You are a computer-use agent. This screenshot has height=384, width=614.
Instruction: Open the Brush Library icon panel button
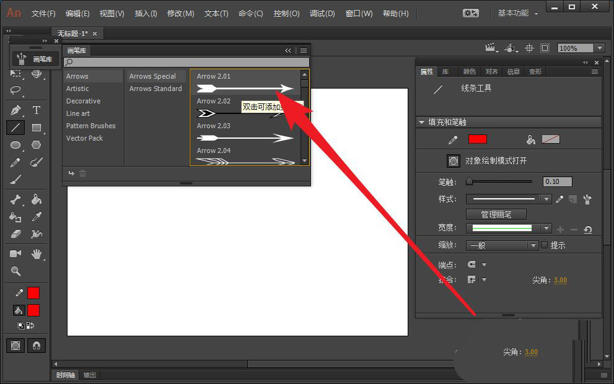pos(35,59)
